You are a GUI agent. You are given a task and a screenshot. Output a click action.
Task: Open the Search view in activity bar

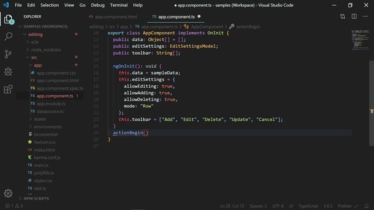8,36
